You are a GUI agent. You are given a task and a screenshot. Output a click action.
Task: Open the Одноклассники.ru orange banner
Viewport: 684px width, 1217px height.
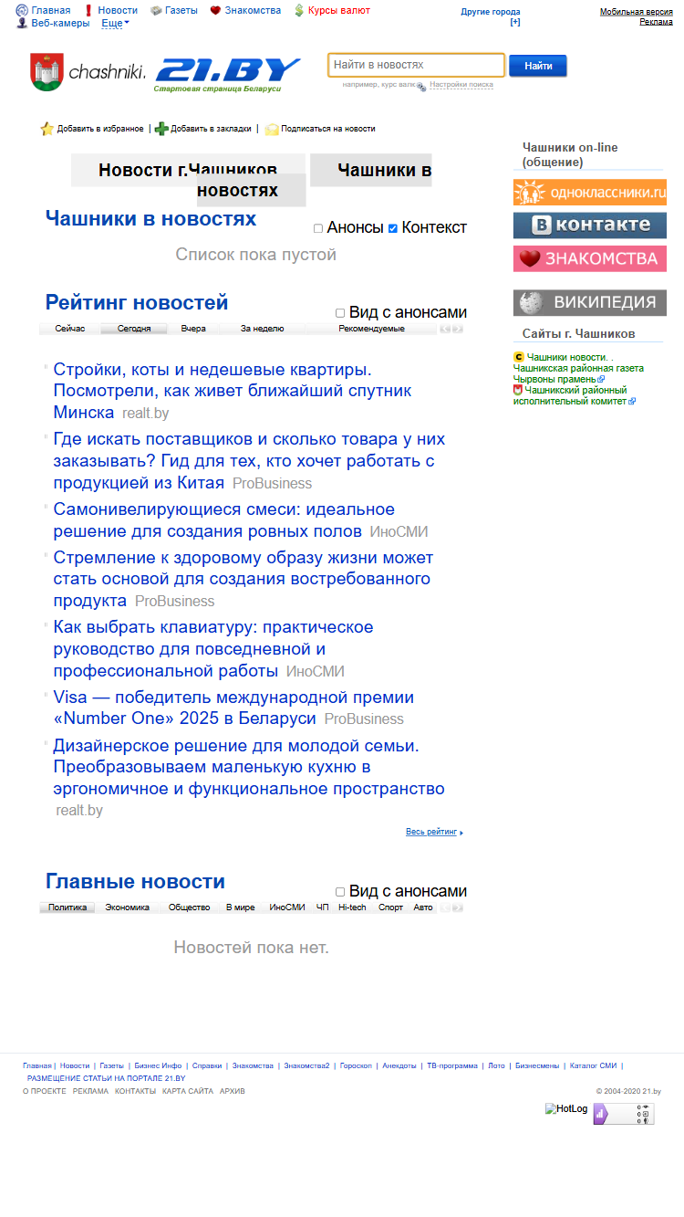click(x=589, y=193)
